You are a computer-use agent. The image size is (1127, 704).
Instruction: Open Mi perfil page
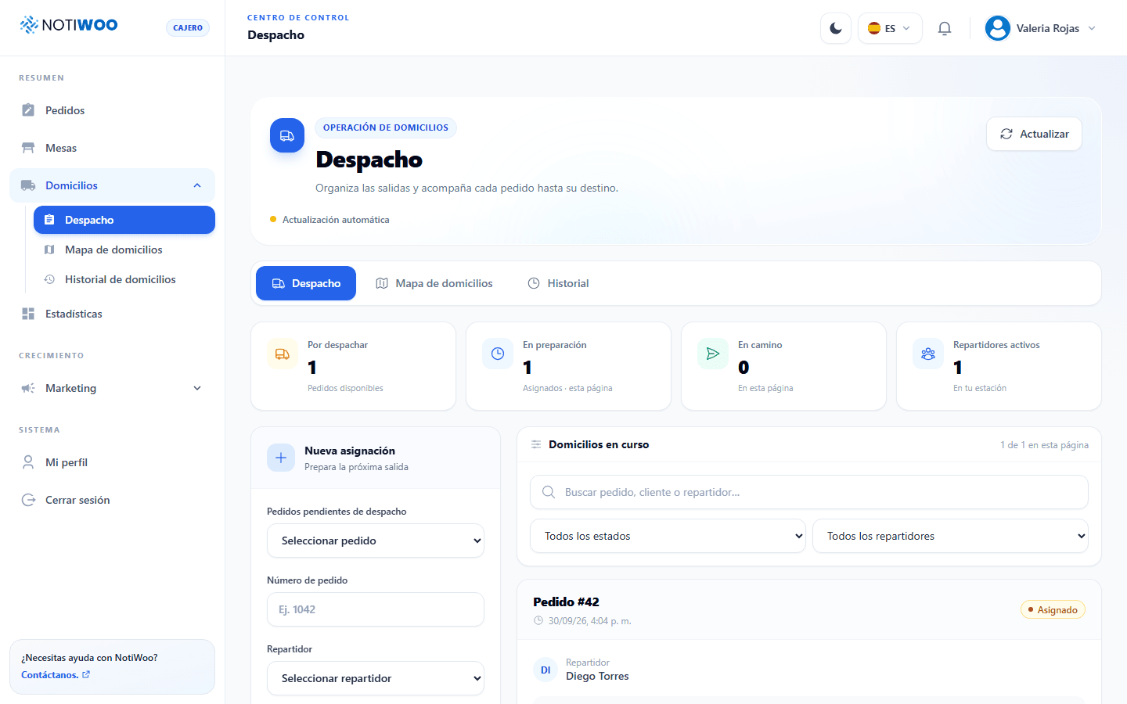pos(112,462)
